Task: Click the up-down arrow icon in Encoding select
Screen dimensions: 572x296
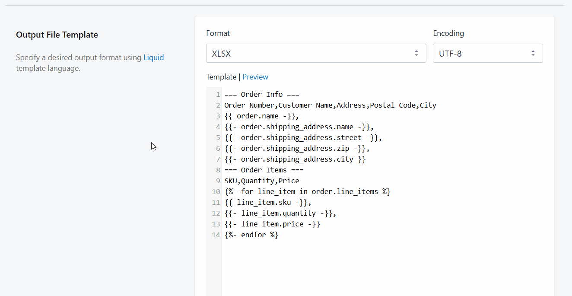Action: [x=533, y=53]
